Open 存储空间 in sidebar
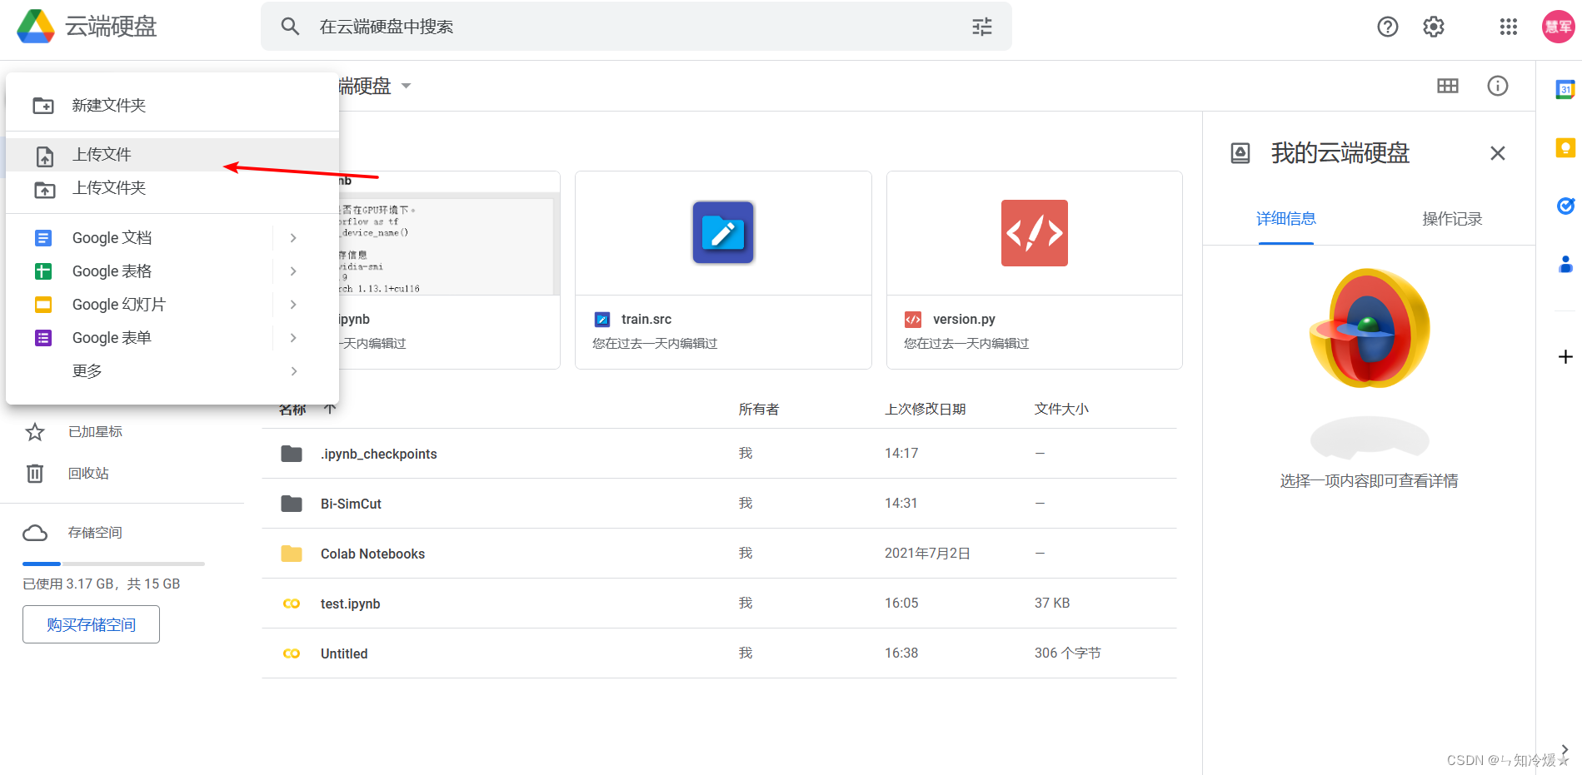The height and width of the screenshot is (775, 1582). coord(95,533)
